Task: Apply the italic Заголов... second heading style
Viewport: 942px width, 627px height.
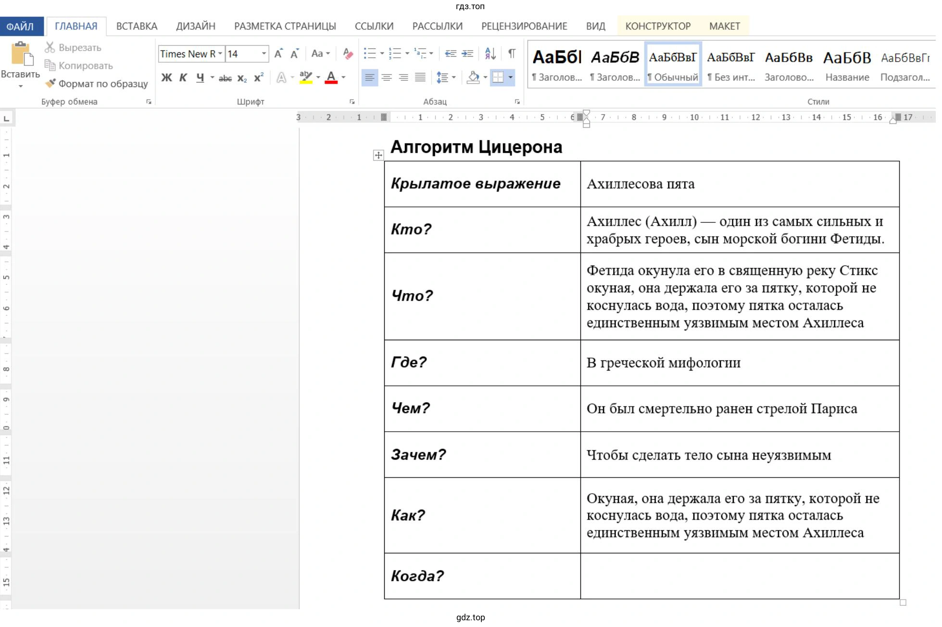Action: pyautogui.click(x=615, y=64)
